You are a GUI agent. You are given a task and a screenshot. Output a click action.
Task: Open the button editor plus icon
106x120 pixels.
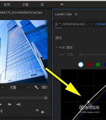coord(42,112)
